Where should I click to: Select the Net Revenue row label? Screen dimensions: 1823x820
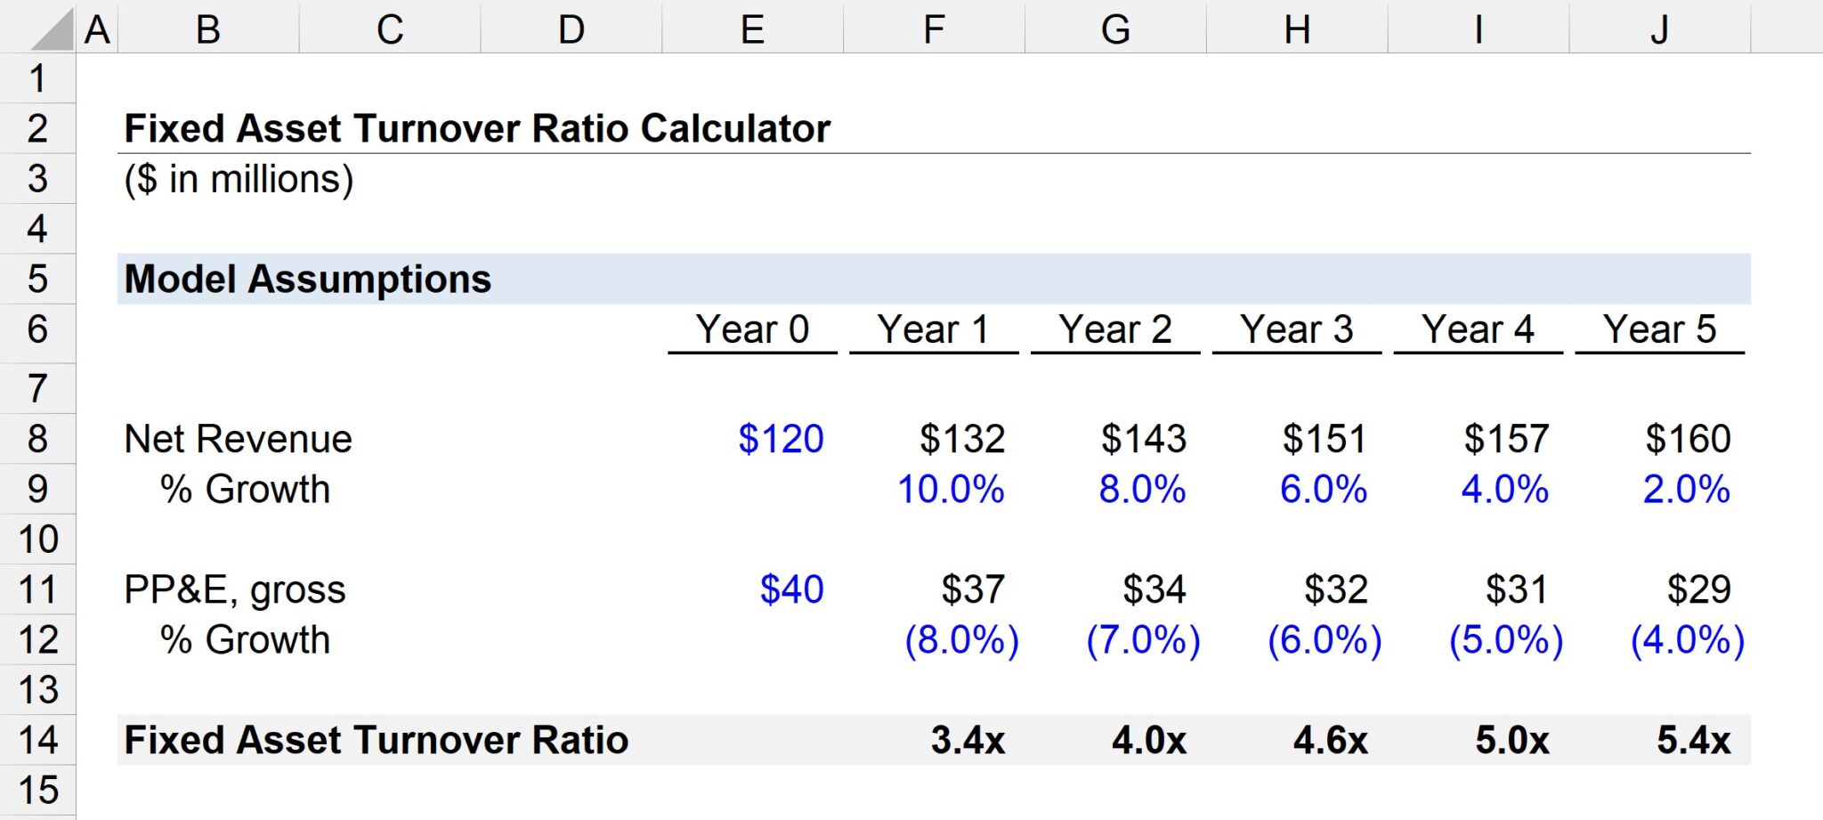coord(238,438)
